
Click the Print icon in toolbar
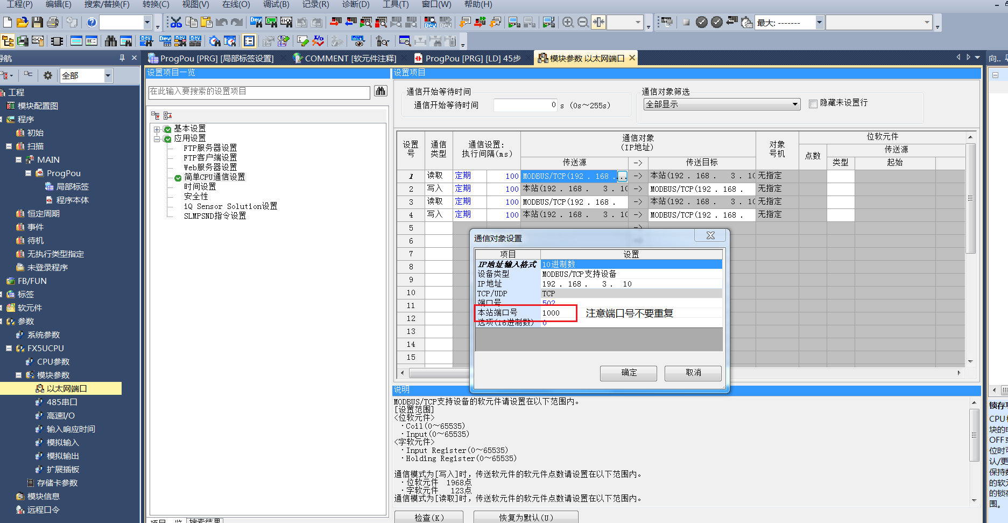pos(52,22)
